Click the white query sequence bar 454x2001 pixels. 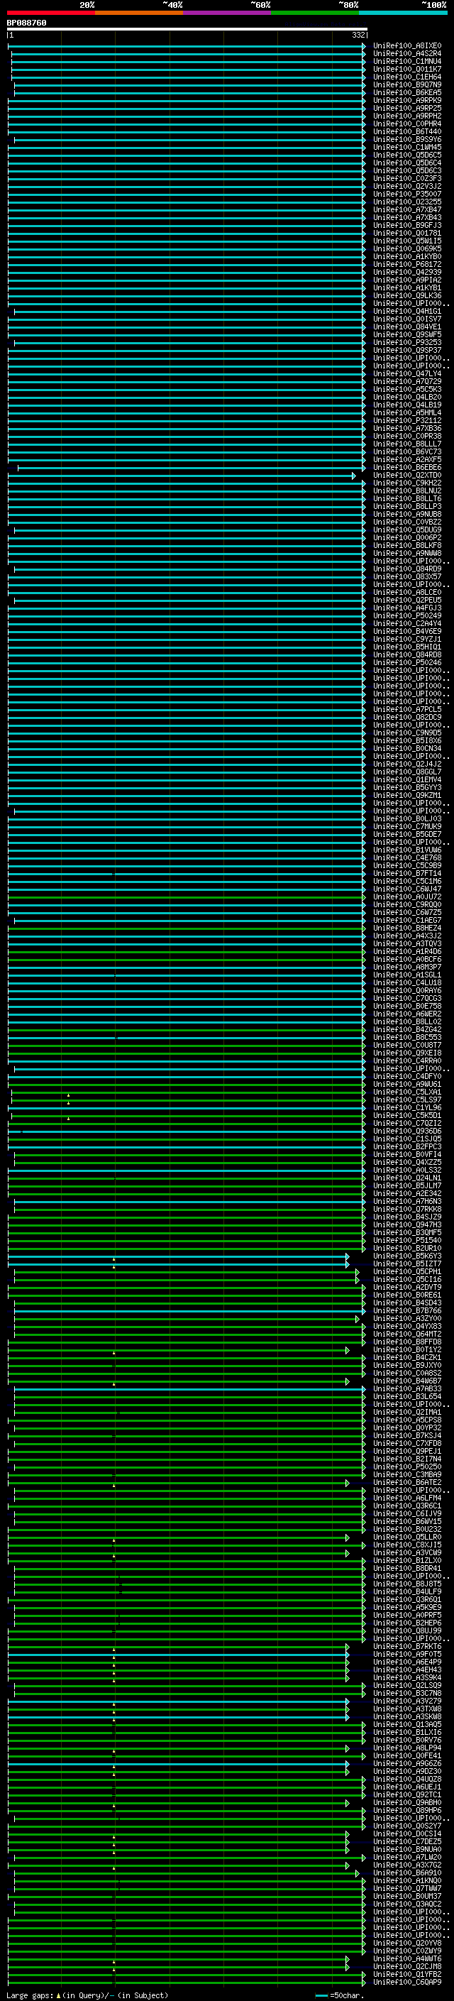tap(187, 30)
